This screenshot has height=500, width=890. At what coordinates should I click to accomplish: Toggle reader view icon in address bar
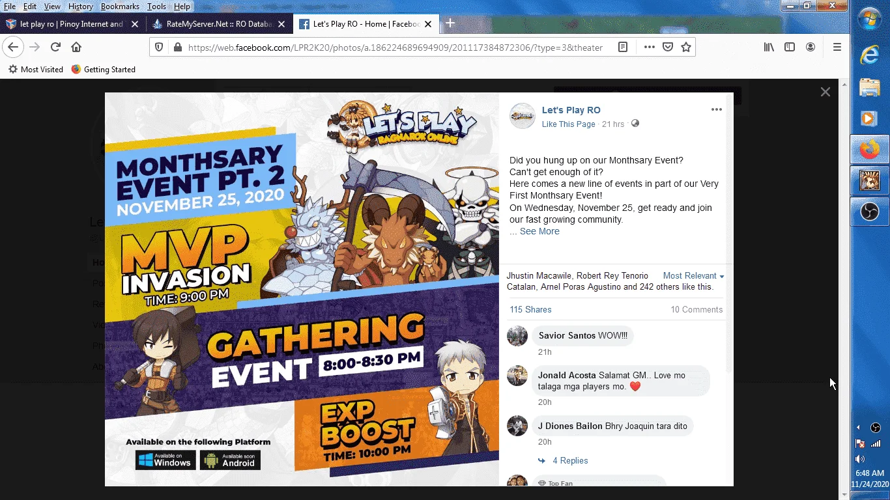[x=623, y=47]
